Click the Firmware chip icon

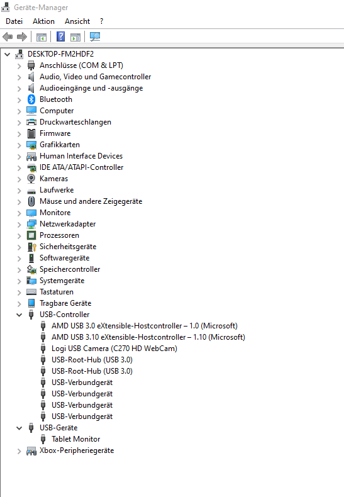(x=31, y=133)
